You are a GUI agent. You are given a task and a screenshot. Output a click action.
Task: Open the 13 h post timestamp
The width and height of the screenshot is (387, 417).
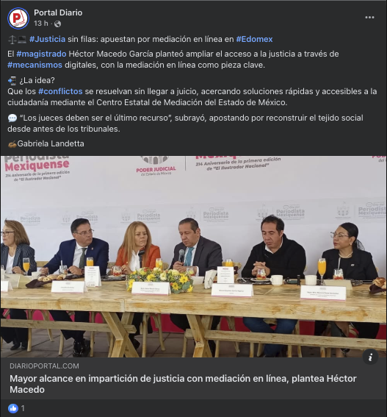tap(41, 24)
